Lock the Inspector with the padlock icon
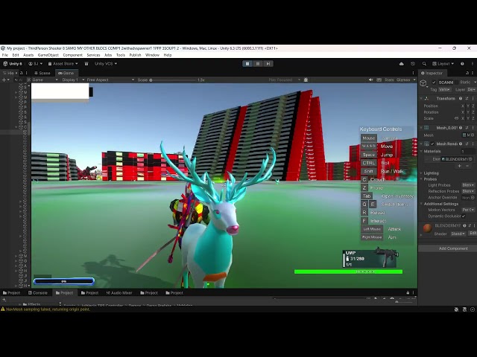Viewport: 477px width, 357px height. click(467, 73)
